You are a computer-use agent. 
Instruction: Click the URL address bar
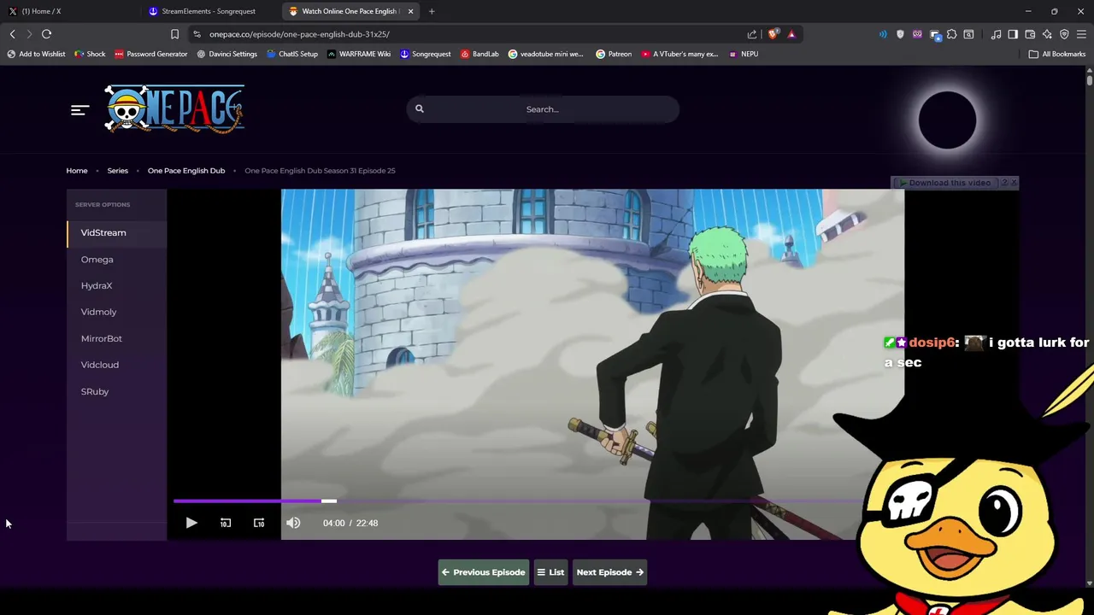(470, 34)
